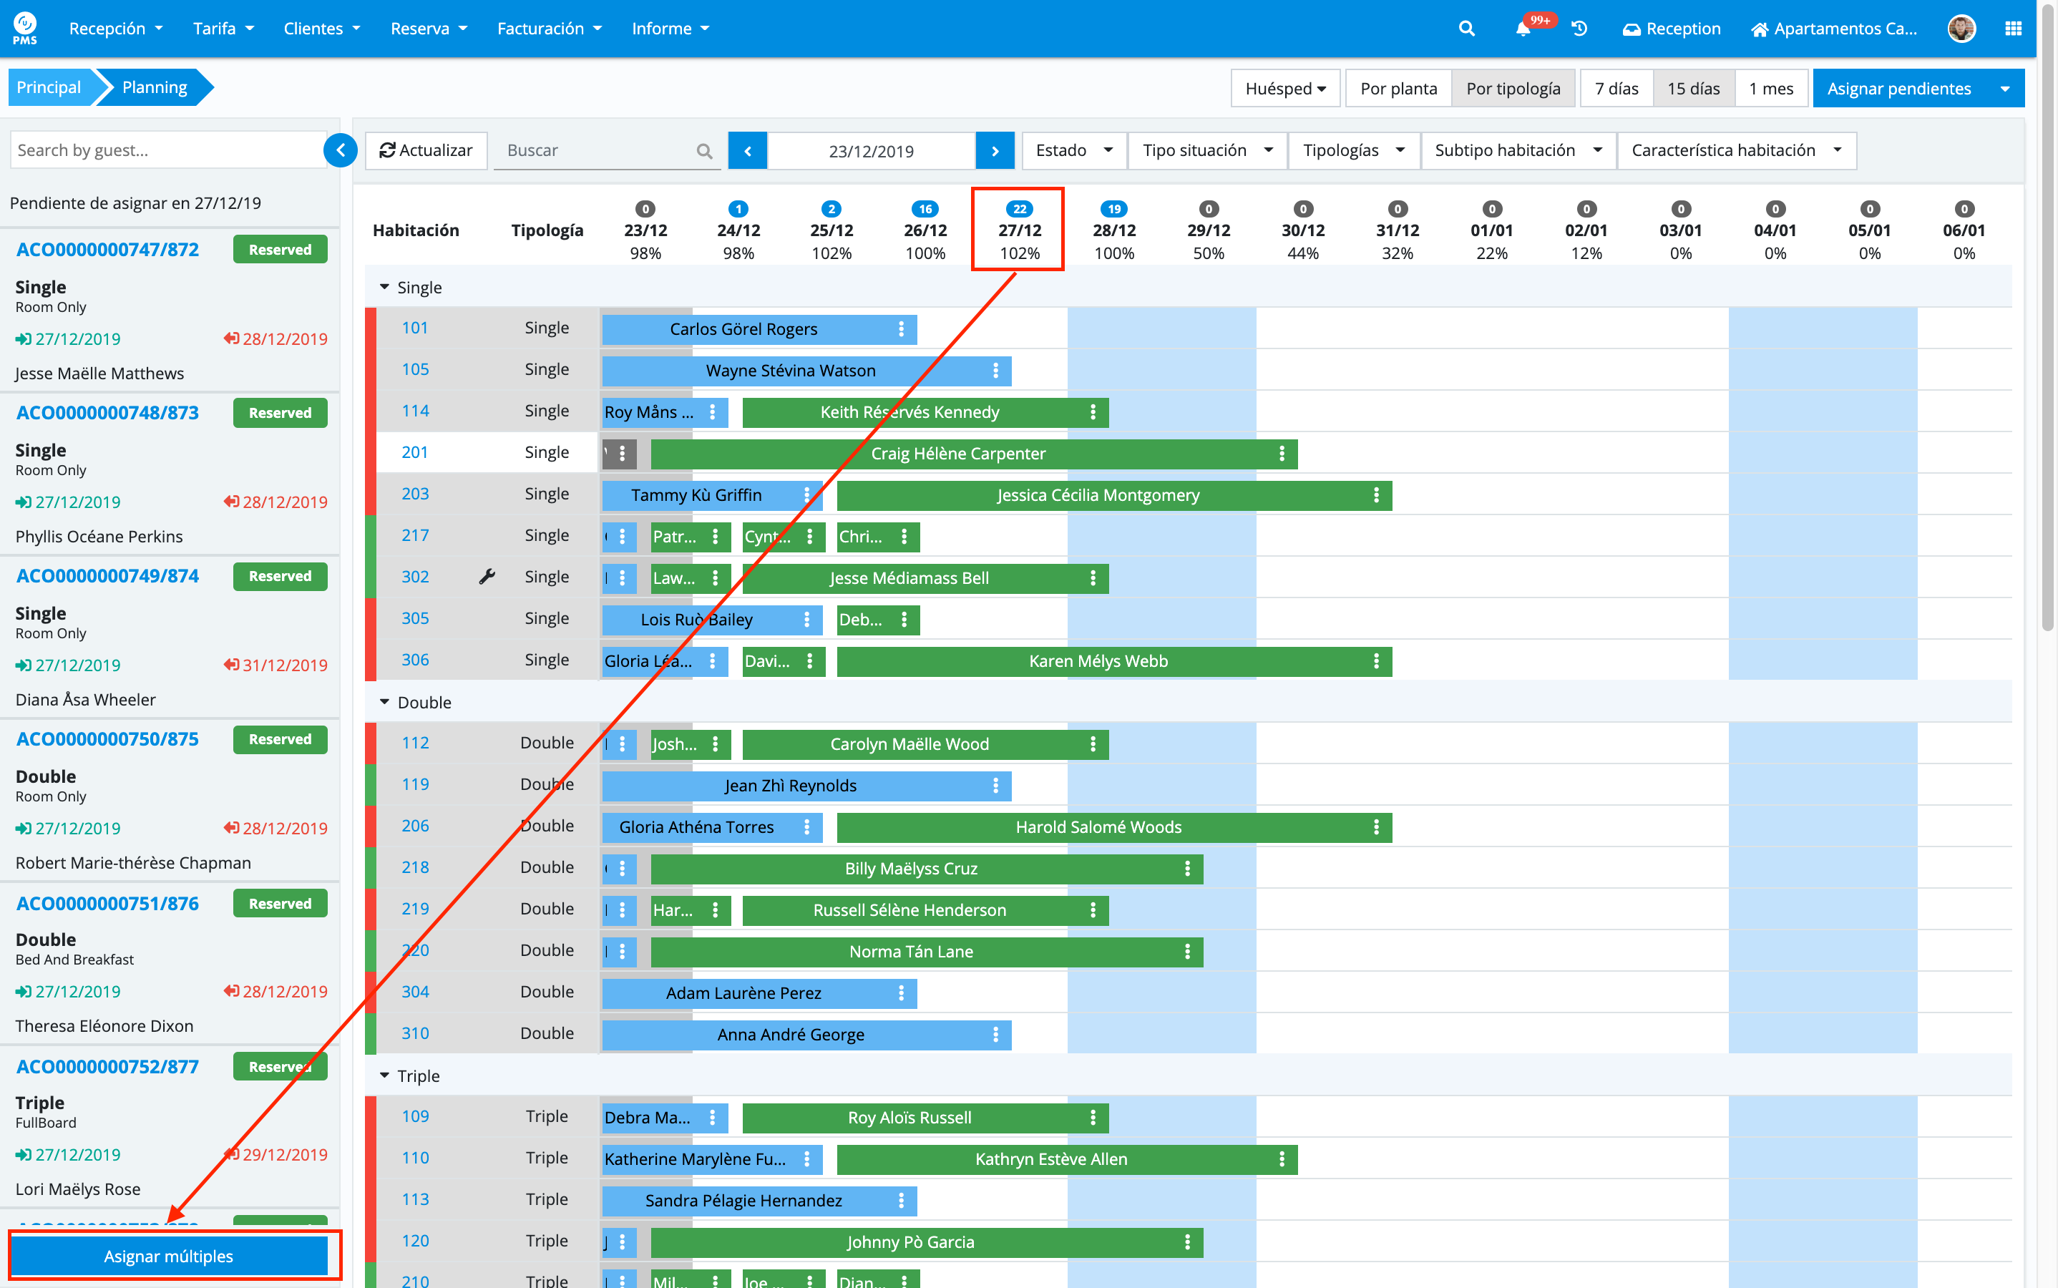Click the Asignar múltiples button

169,1256
